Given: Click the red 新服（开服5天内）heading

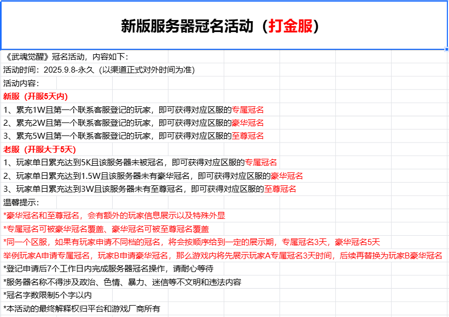Looking at the screenshot, I should pos(36,96).
